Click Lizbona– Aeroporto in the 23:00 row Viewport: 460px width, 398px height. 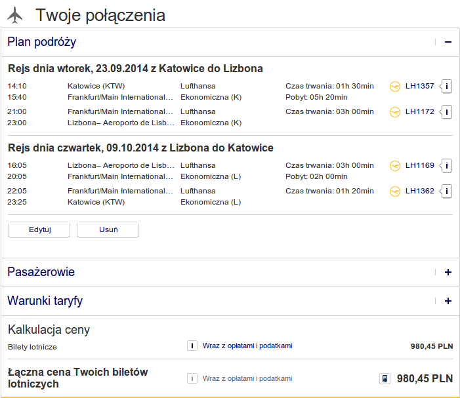(x=121, y=123)
